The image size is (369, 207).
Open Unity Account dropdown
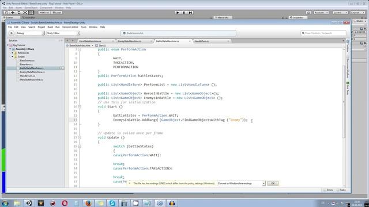coord(321,13)
